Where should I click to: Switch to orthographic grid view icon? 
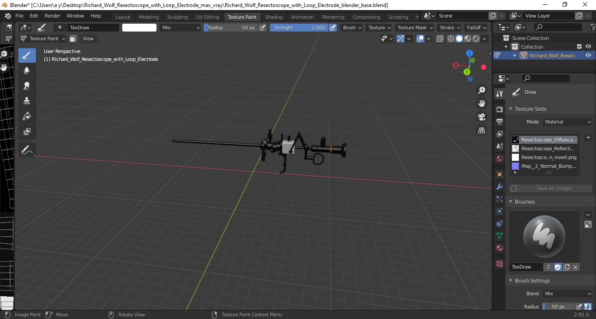(482, 131)
